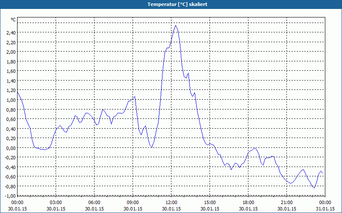
Task: Click the -0,80 y-axis label
Action: pos(10,186)
